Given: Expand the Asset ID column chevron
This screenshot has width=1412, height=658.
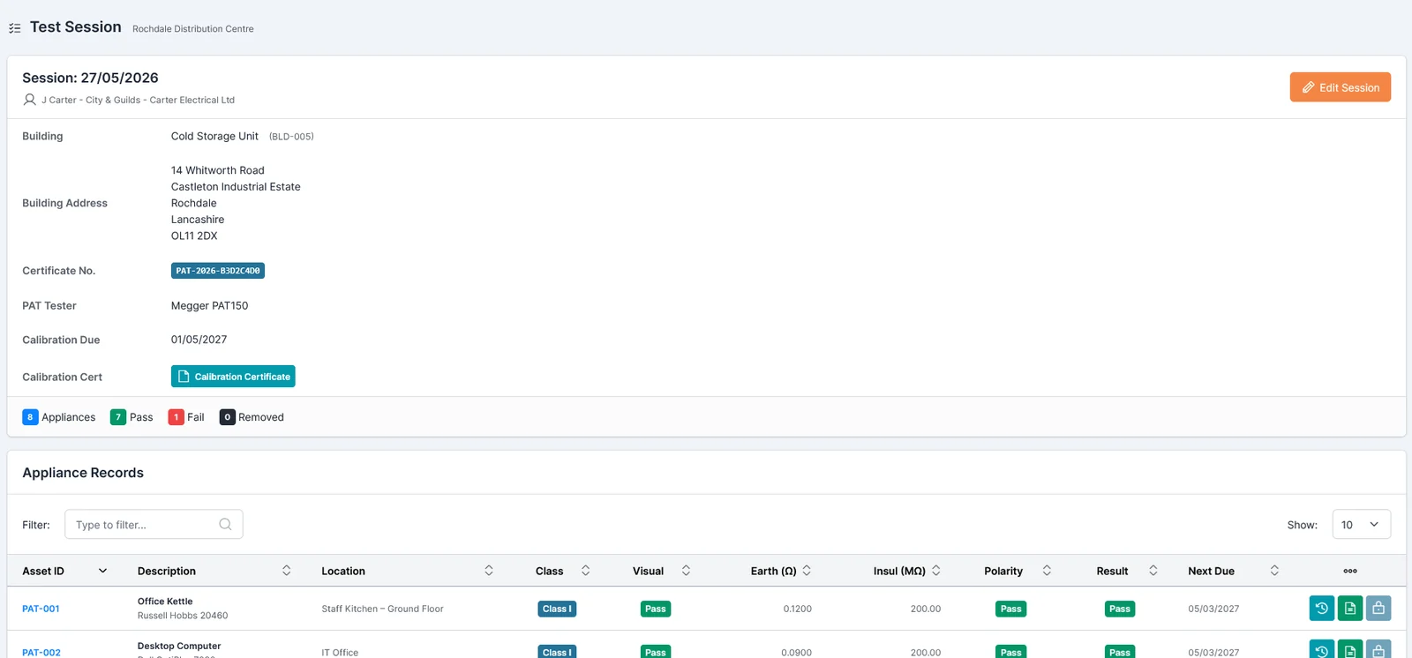Looking at the screenshot, I should pyautogui.click(x=102, y=572).
